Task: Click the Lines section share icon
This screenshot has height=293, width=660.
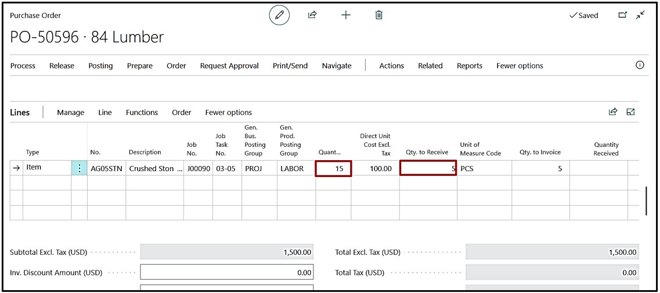Action: point(612,112)
